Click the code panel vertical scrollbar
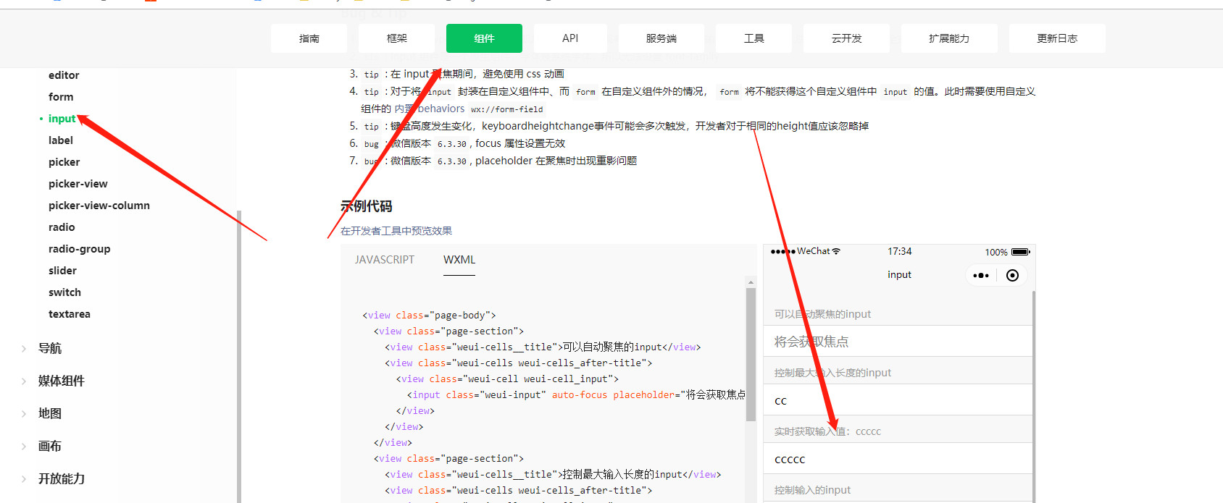This screenshot has height=503, width=1223. (751, 355)
